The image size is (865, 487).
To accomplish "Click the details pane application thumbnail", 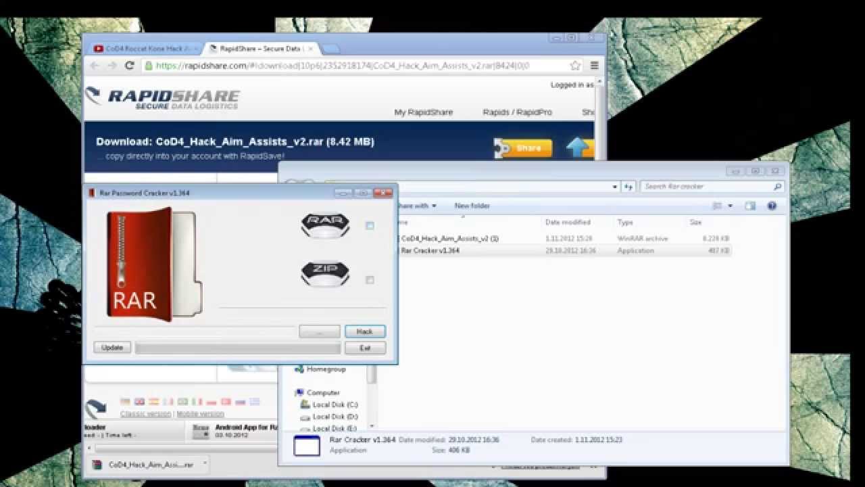I will coord(307,446).
